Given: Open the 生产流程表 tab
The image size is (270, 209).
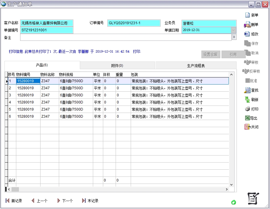Looking at the screenshot, I should [196, 66].
